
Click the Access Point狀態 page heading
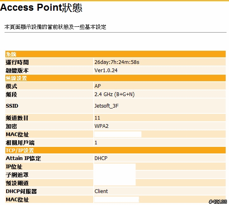click(41, 7)
